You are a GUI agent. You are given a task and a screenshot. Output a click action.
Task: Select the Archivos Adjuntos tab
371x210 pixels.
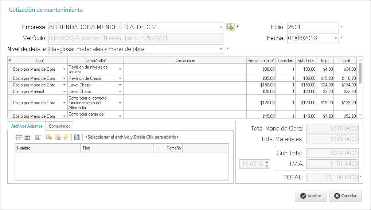point(27,126)
